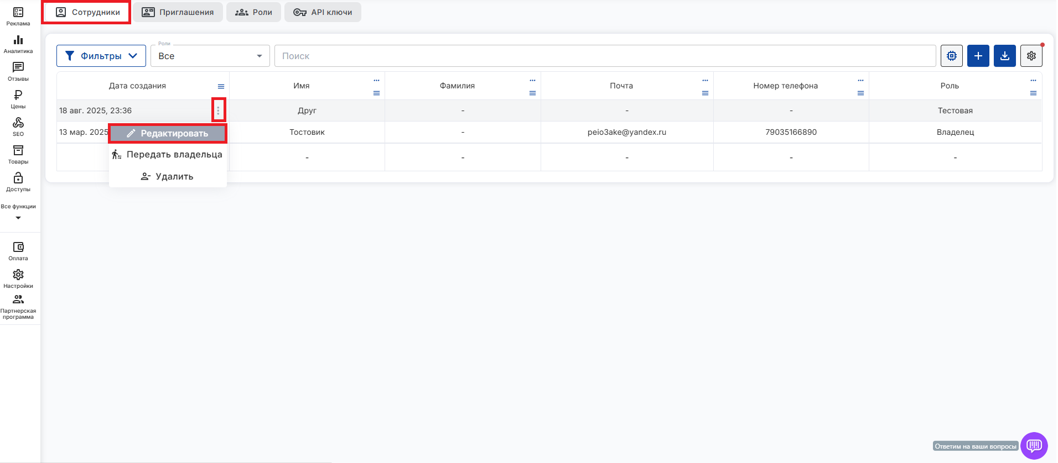Viewport: 1058px width, 463px height.
Task: Open the Роли combo box
Action: pos(210,56)
